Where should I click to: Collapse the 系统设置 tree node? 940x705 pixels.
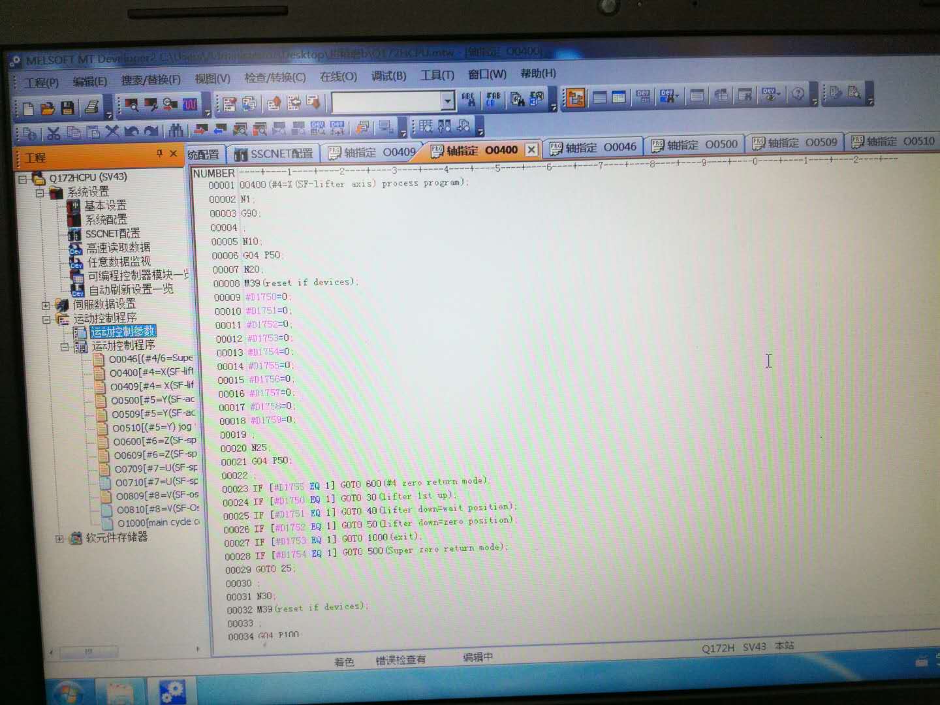40,193
